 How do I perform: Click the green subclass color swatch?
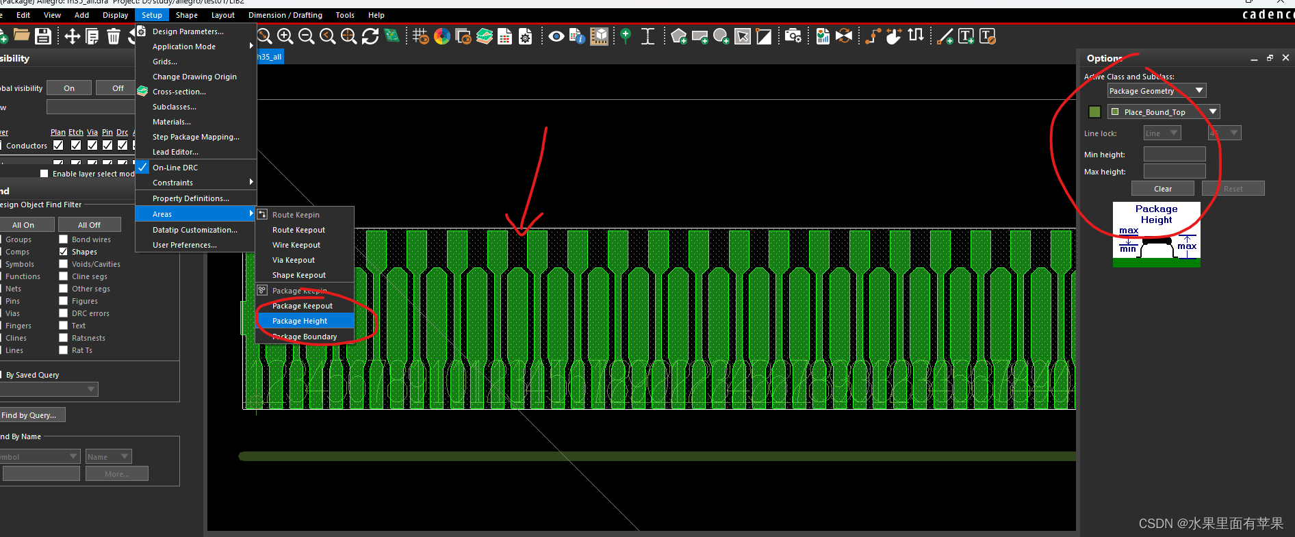click(1094, 112)
